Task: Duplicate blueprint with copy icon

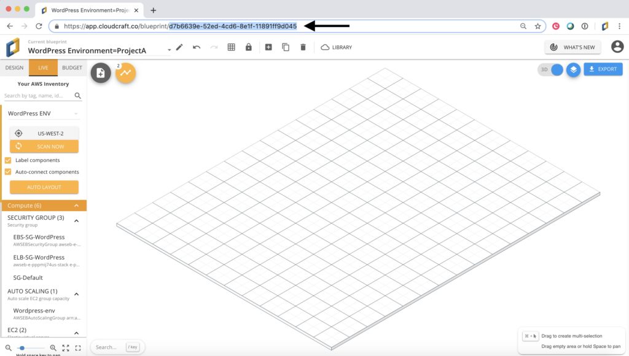Action: [x=286, y=47]
